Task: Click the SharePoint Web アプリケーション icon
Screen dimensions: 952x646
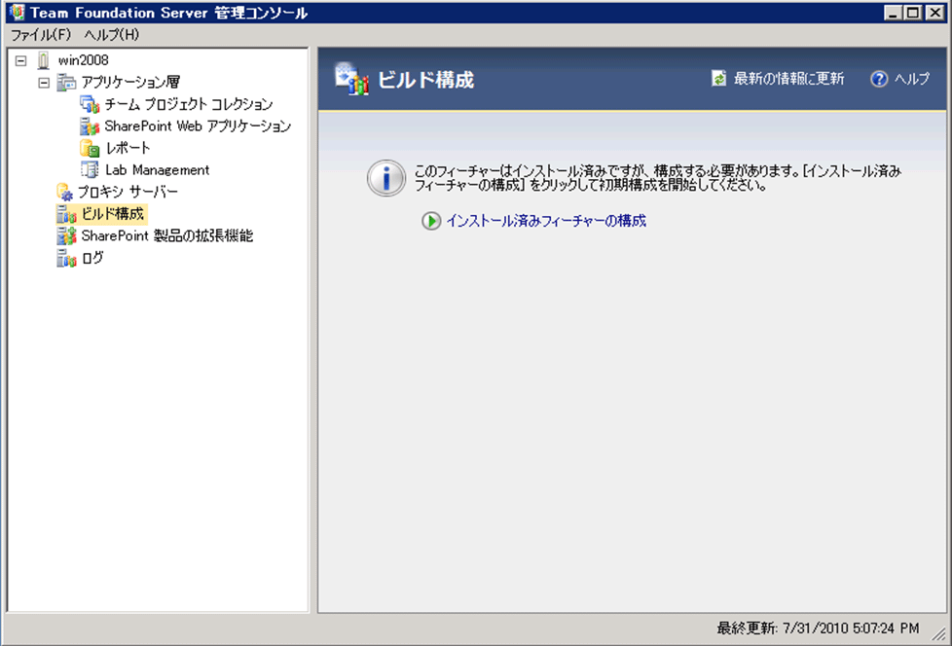Action: [90, 126]
